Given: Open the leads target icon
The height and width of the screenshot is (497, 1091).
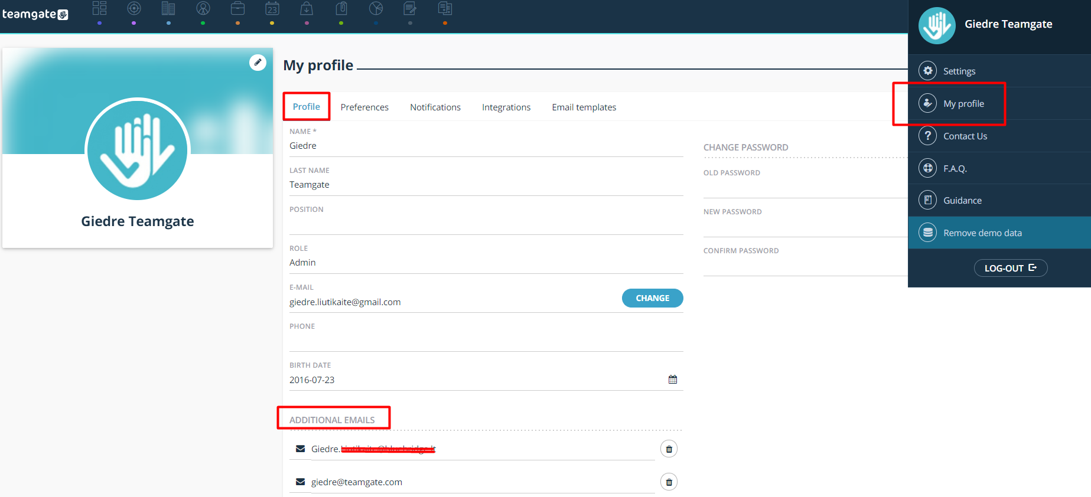Looking at the screenshot, I should click(134, 8).
